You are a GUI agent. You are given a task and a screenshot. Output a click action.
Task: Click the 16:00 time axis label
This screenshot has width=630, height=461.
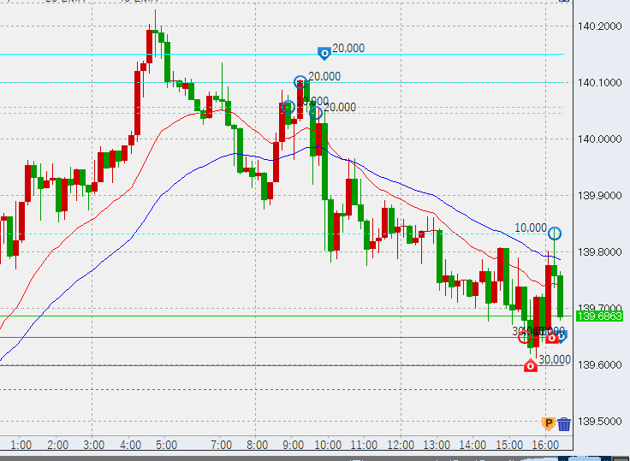[x=545, y=446]
